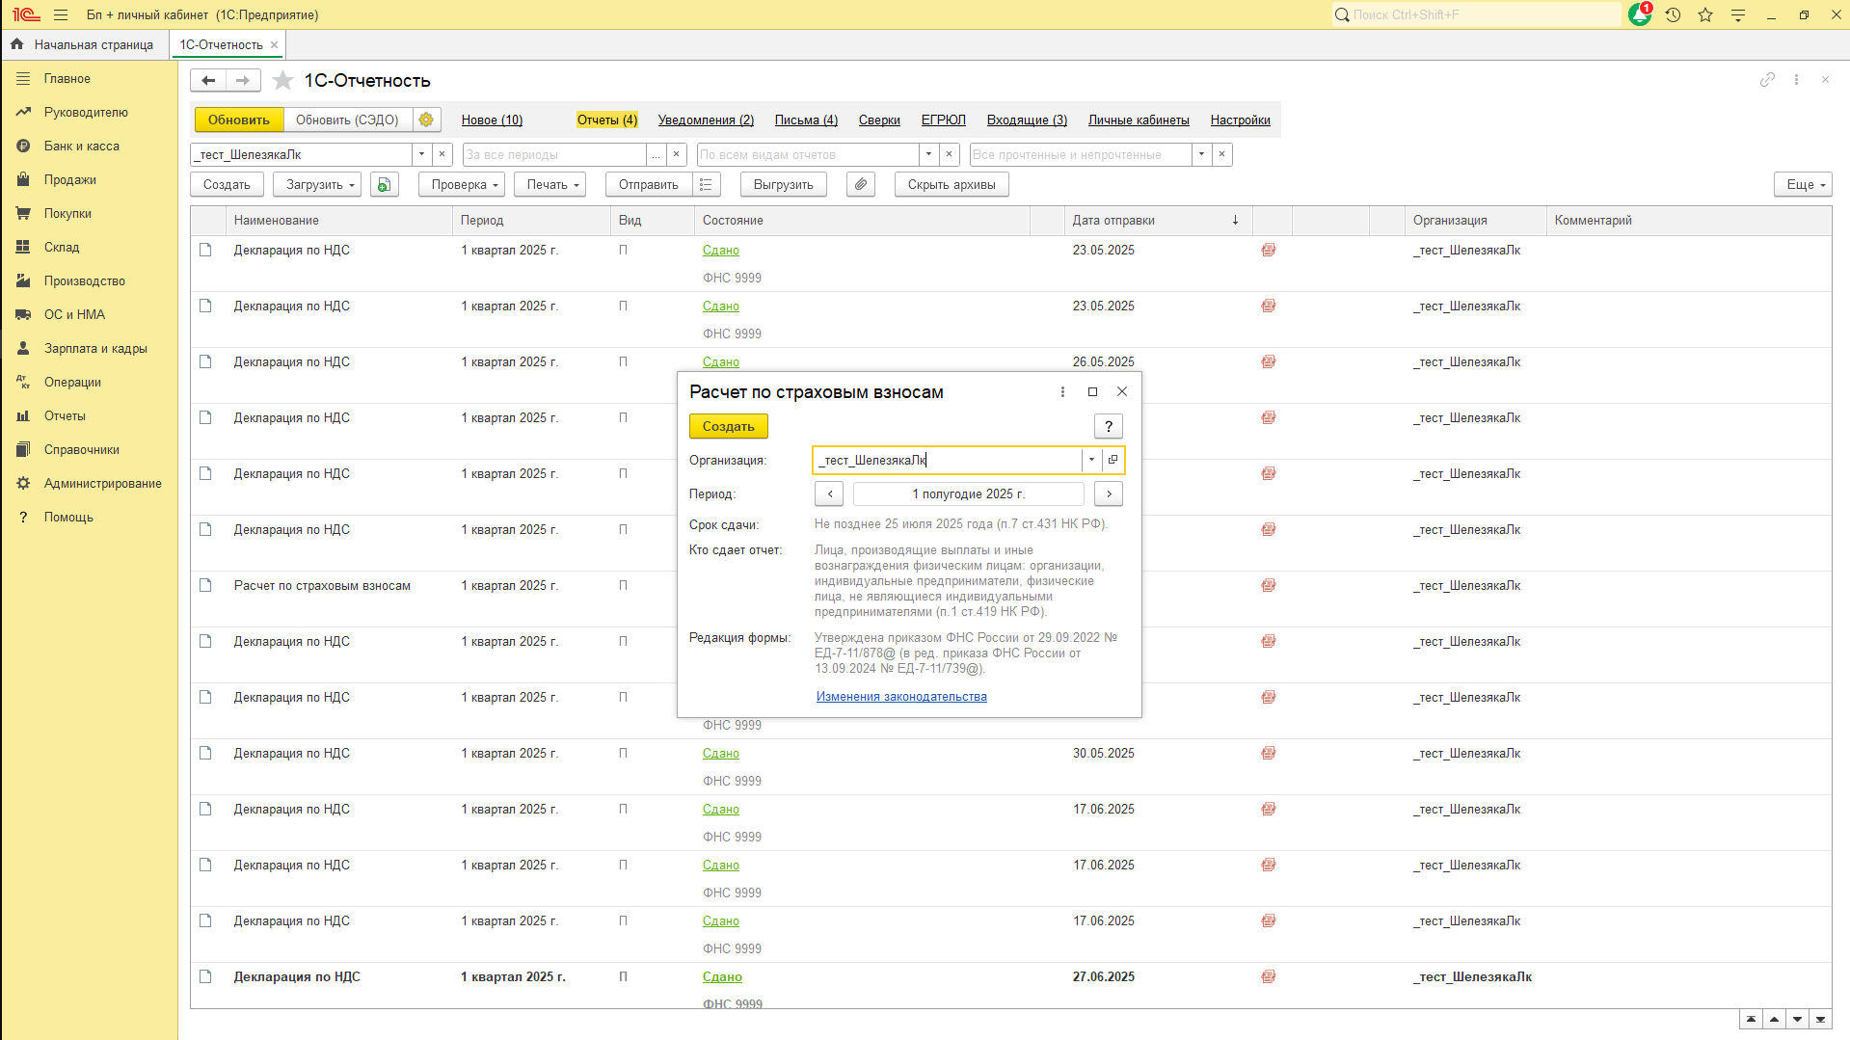Screen dimensions: 1850x1040
Task: Expand read/unread filter dropdown
Action: 1201,154
